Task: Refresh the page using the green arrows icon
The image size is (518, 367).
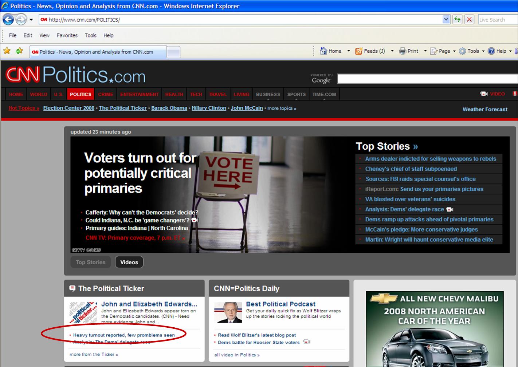Action: 457,20
